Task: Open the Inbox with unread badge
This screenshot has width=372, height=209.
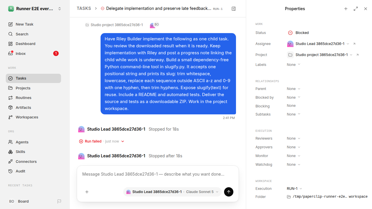Action: [x=33, y=53]
